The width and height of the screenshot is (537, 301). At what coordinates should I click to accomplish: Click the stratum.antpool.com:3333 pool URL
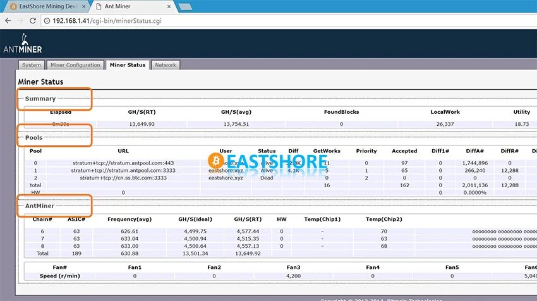pyautogui.click(x=123, y=170)
